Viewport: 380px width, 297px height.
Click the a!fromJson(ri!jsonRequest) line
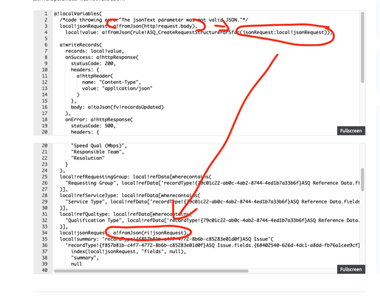[124, 233]
